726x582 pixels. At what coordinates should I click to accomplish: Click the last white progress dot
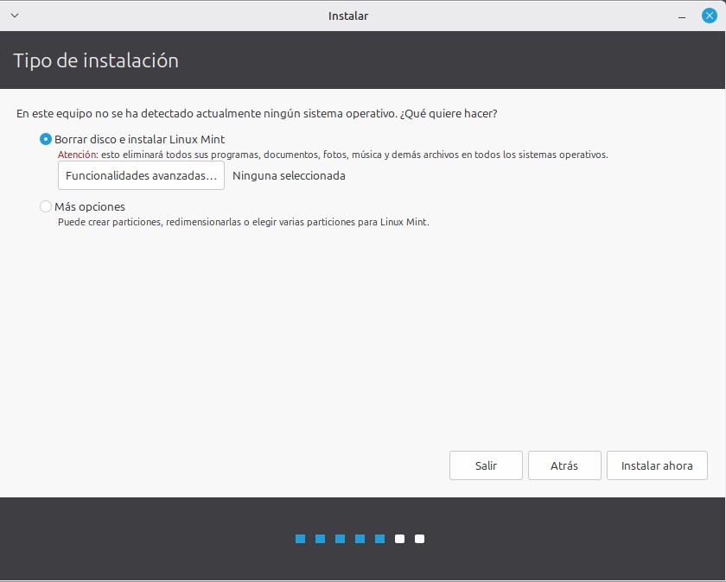click(x=419, y=539)
